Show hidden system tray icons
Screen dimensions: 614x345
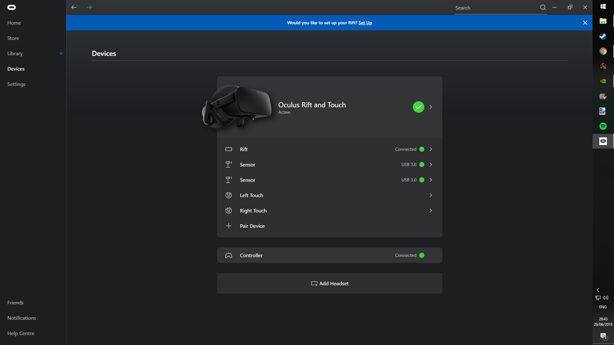(598, 290)
